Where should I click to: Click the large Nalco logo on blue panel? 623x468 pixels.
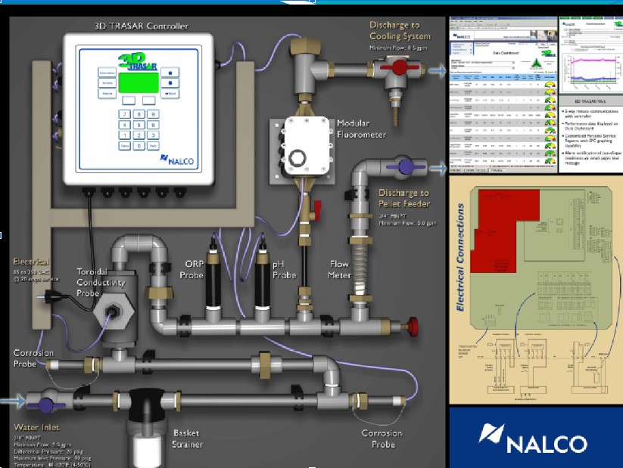tap(533, 439)
